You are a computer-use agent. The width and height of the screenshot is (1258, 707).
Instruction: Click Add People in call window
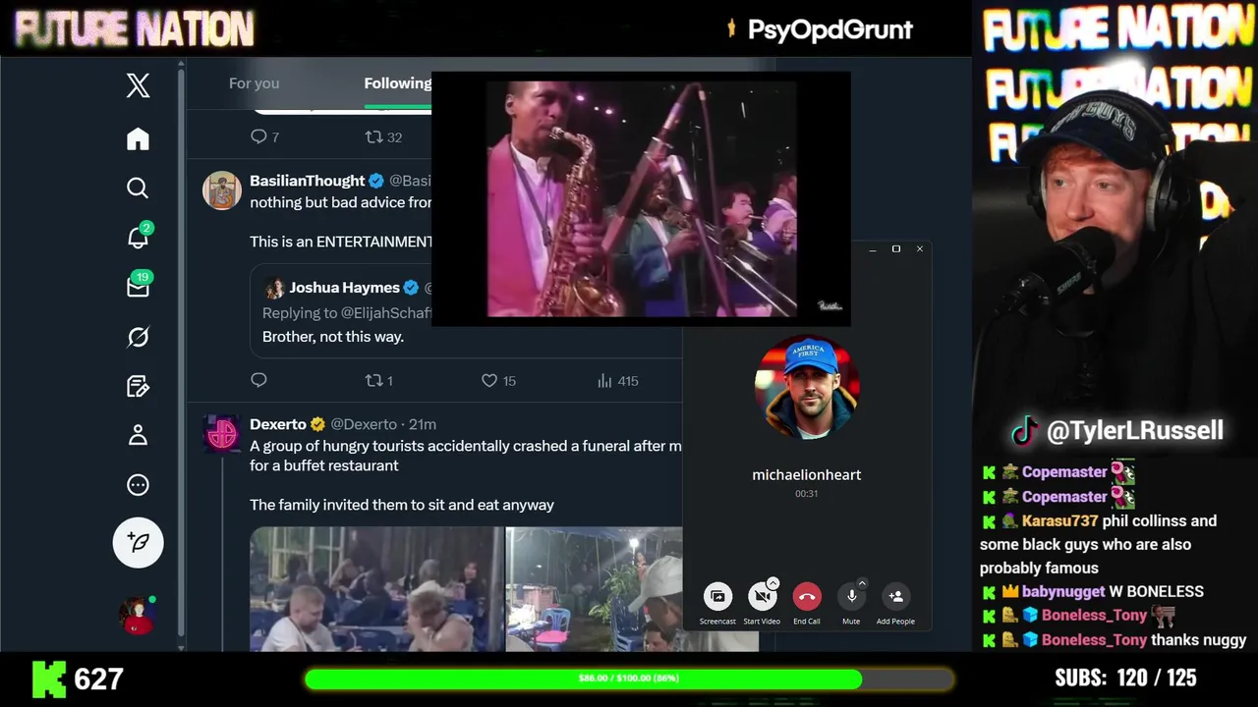tap(895, 596)
